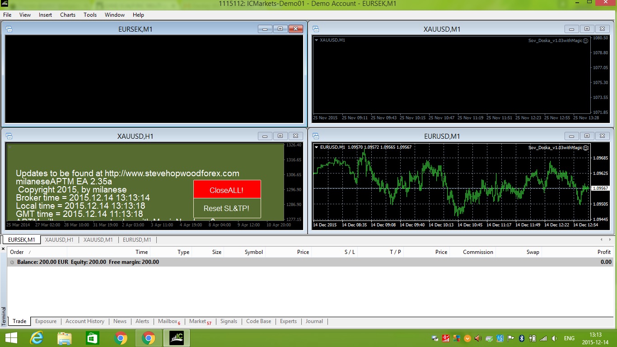This screenshot has width=617, height=347.
Task: Click the XAUUSD,M1 window chart icon
Action: (x=316, y=29)
